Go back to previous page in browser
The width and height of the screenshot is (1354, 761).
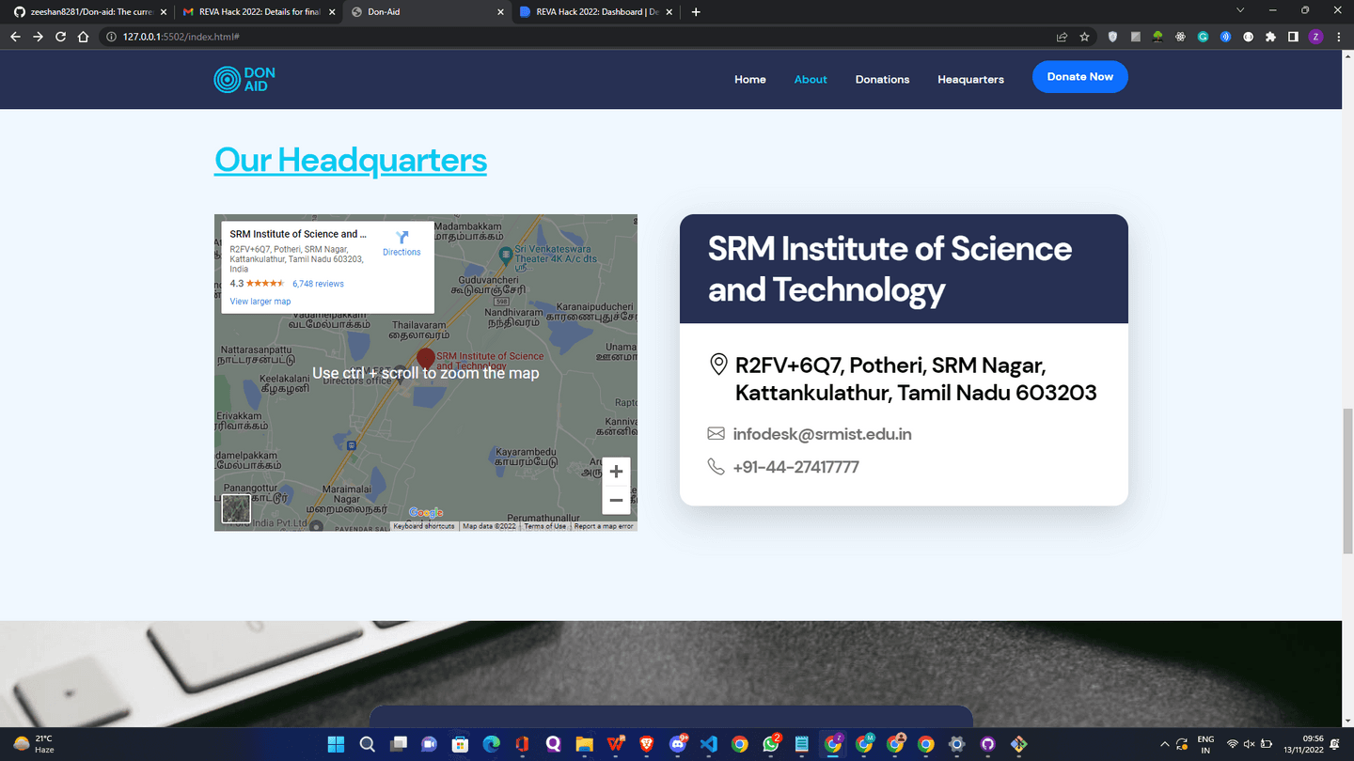pyautogui.click(x=15, y=37)
